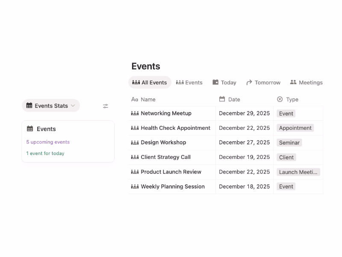Open the 5 upcoming events link
The width and height of the screenshot is (342, 257).
point(47,141)
